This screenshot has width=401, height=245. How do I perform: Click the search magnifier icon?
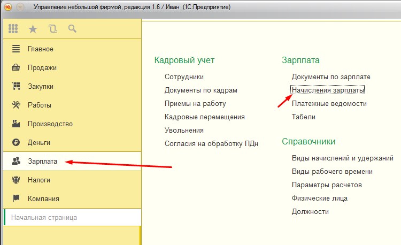72,29
